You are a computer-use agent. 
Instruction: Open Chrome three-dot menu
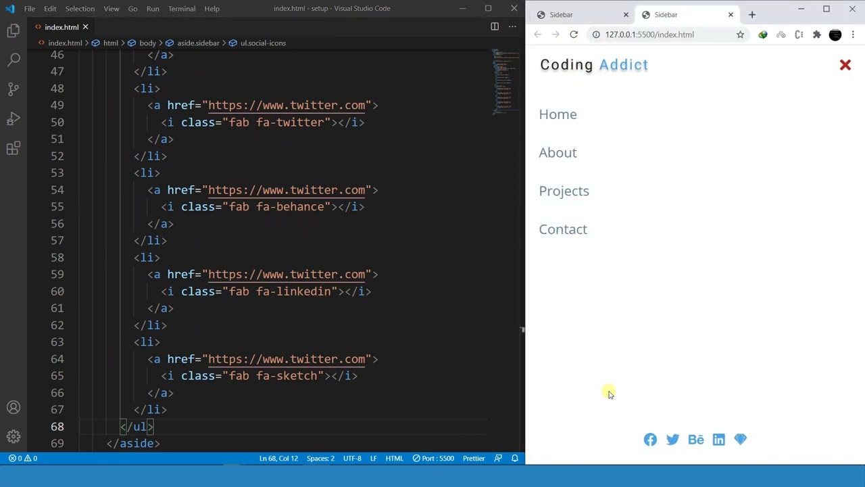coord(853,34)
